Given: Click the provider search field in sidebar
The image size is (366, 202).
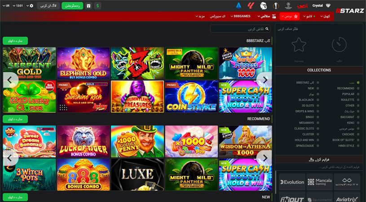Looking at the screenshot, I should pos(318,167).
